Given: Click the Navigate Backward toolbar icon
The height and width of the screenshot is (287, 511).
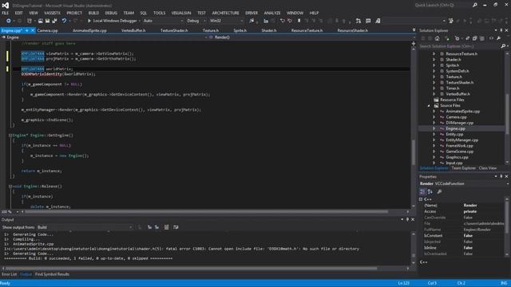Looking at the screenshot, I should tap(8, 21).
